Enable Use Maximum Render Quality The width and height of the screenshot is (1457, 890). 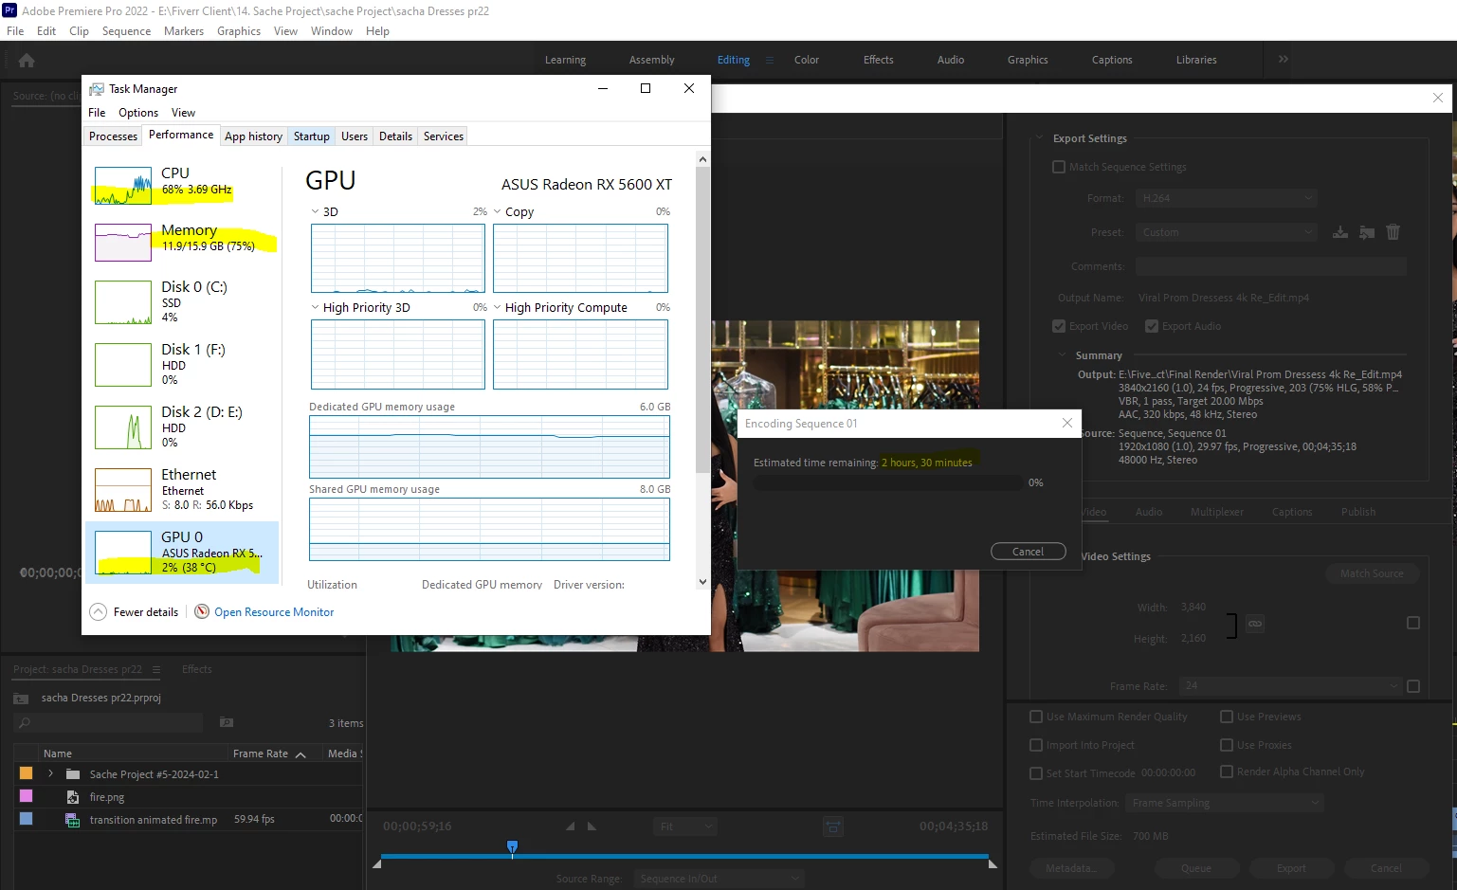[x=1036, y=717]
